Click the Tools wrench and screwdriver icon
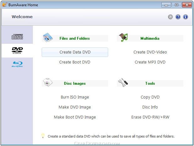Image resolution: width=194 pixels, height=146 pixels. [123, 83]
